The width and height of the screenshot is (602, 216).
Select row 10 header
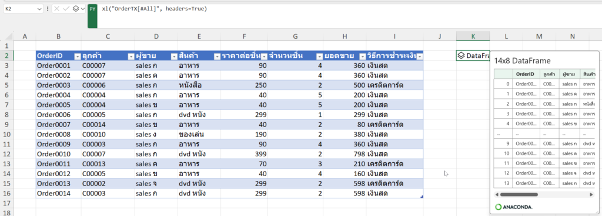pos(6,135)
